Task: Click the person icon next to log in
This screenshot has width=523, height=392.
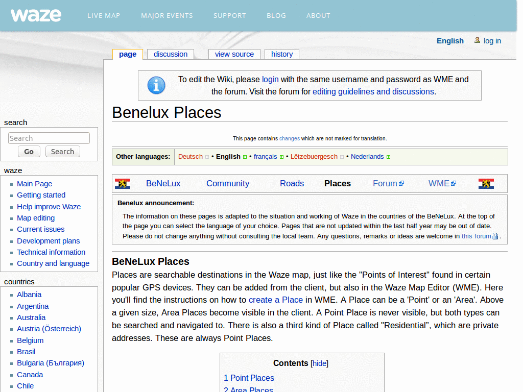Action: point(477,40)
